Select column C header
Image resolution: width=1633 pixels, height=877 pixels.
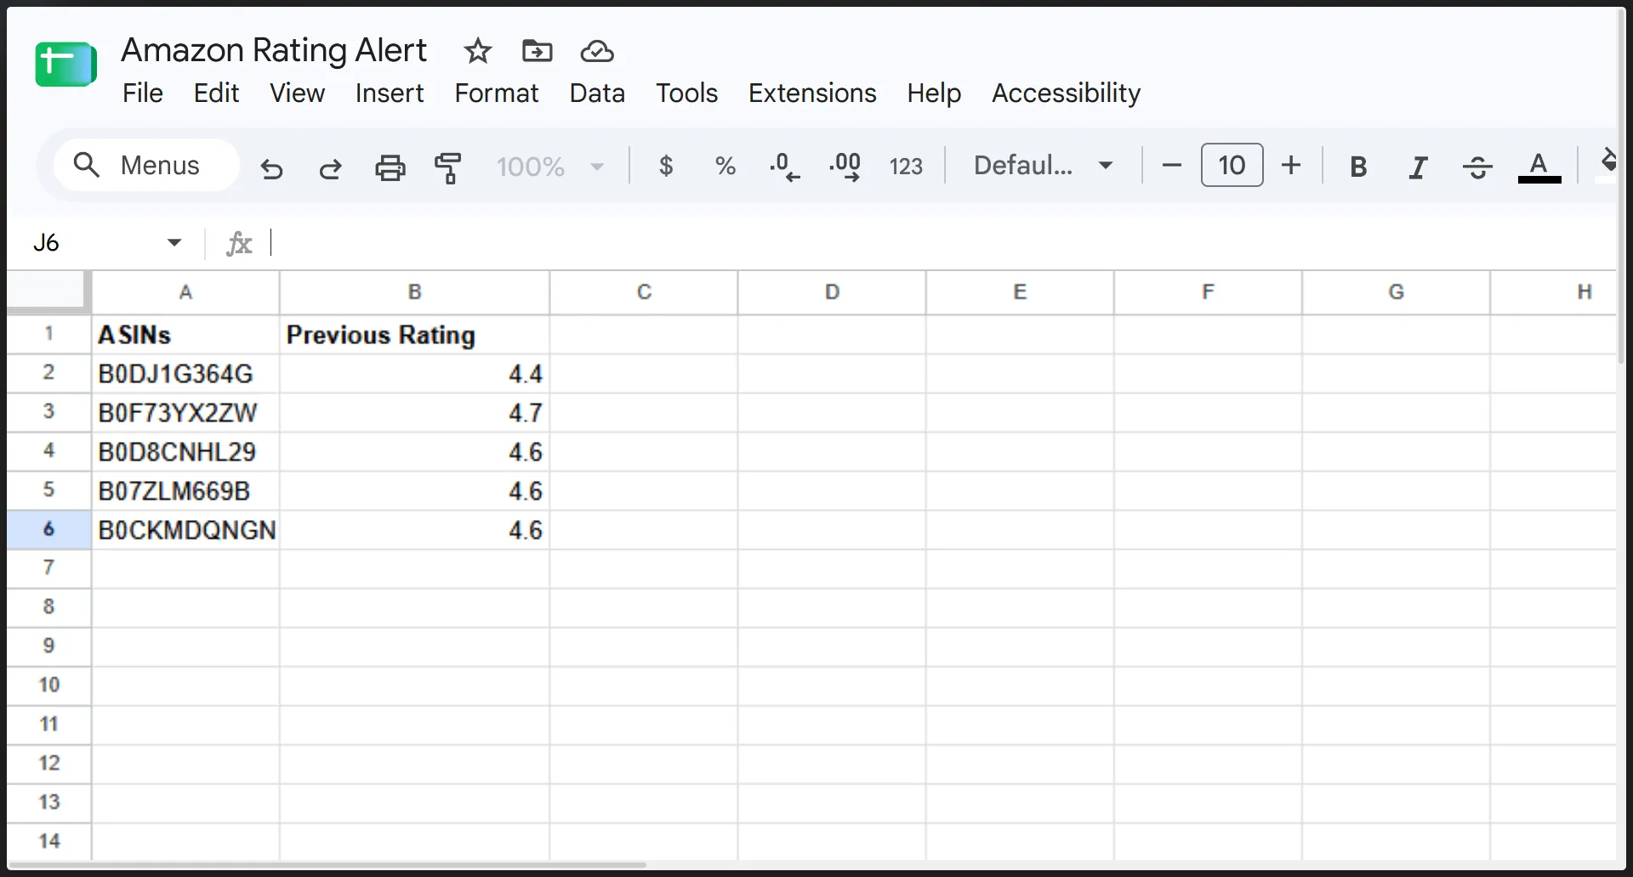(x=644, y=292)
